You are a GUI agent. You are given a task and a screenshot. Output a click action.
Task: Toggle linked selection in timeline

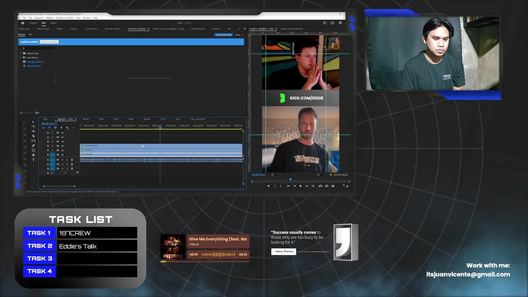click(55, 127)
